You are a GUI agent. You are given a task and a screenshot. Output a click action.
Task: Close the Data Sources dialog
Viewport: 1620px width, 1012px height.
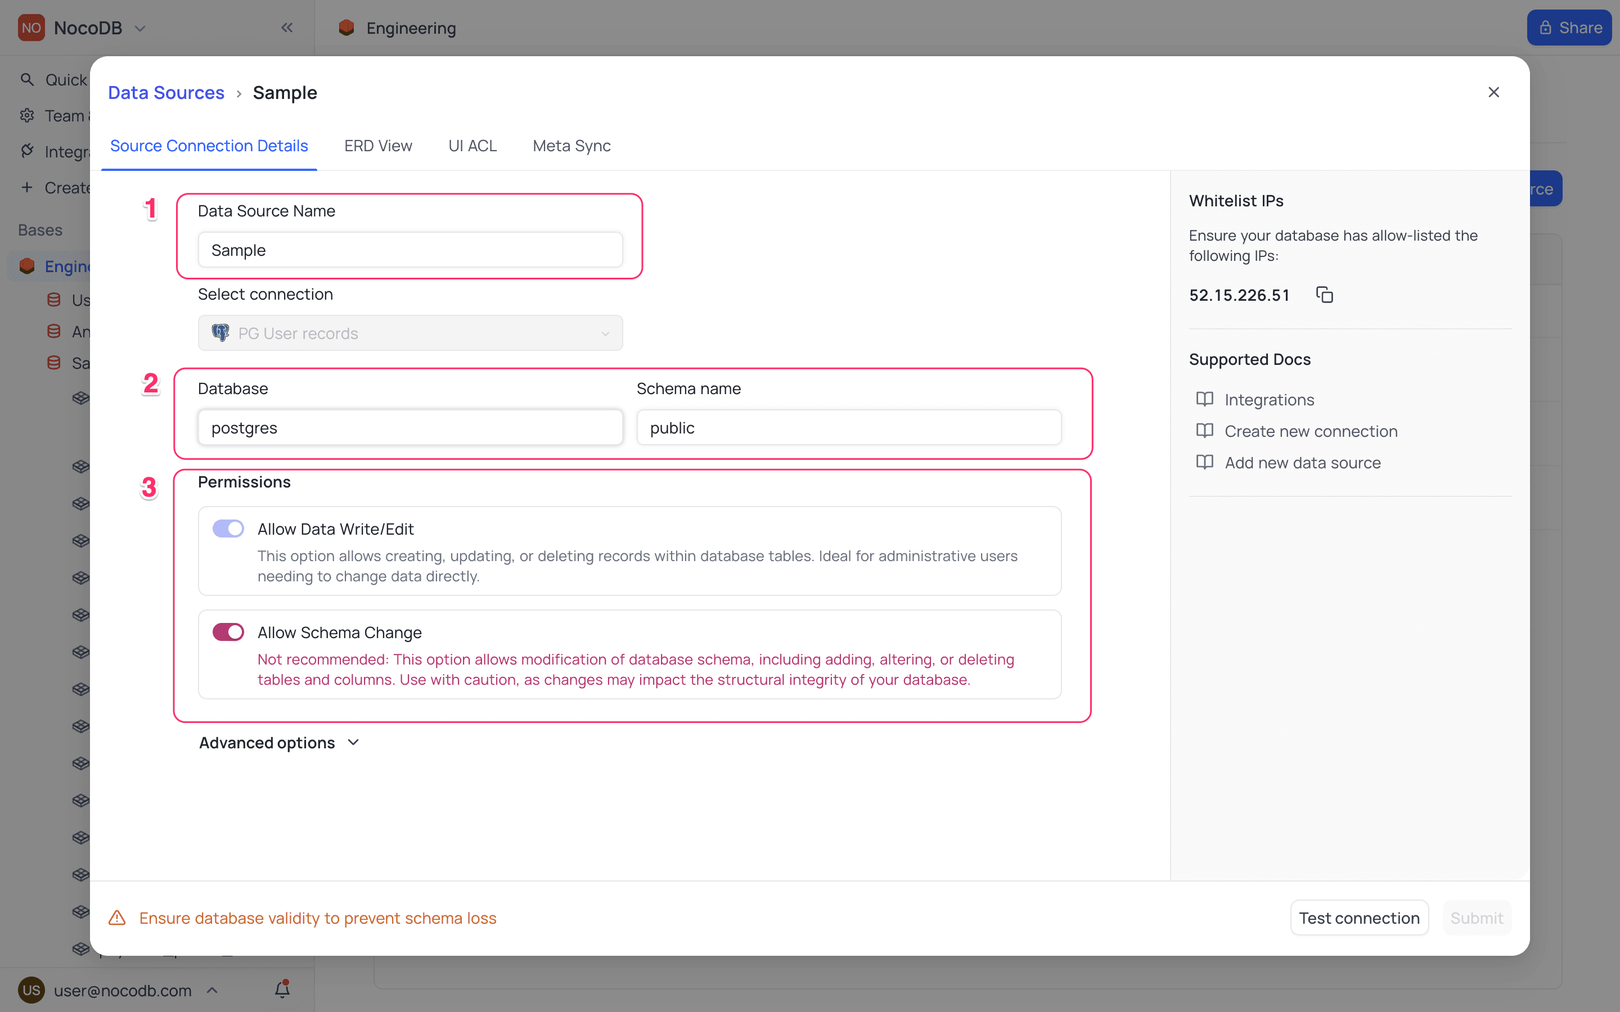pyautogui.click(x=1493, y=92)
